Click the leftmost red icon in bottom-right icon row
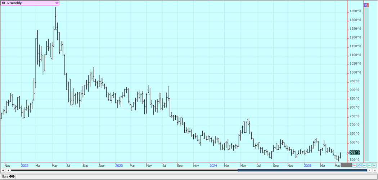The width and height of the screenshot is (378, 180). (355, 165)
